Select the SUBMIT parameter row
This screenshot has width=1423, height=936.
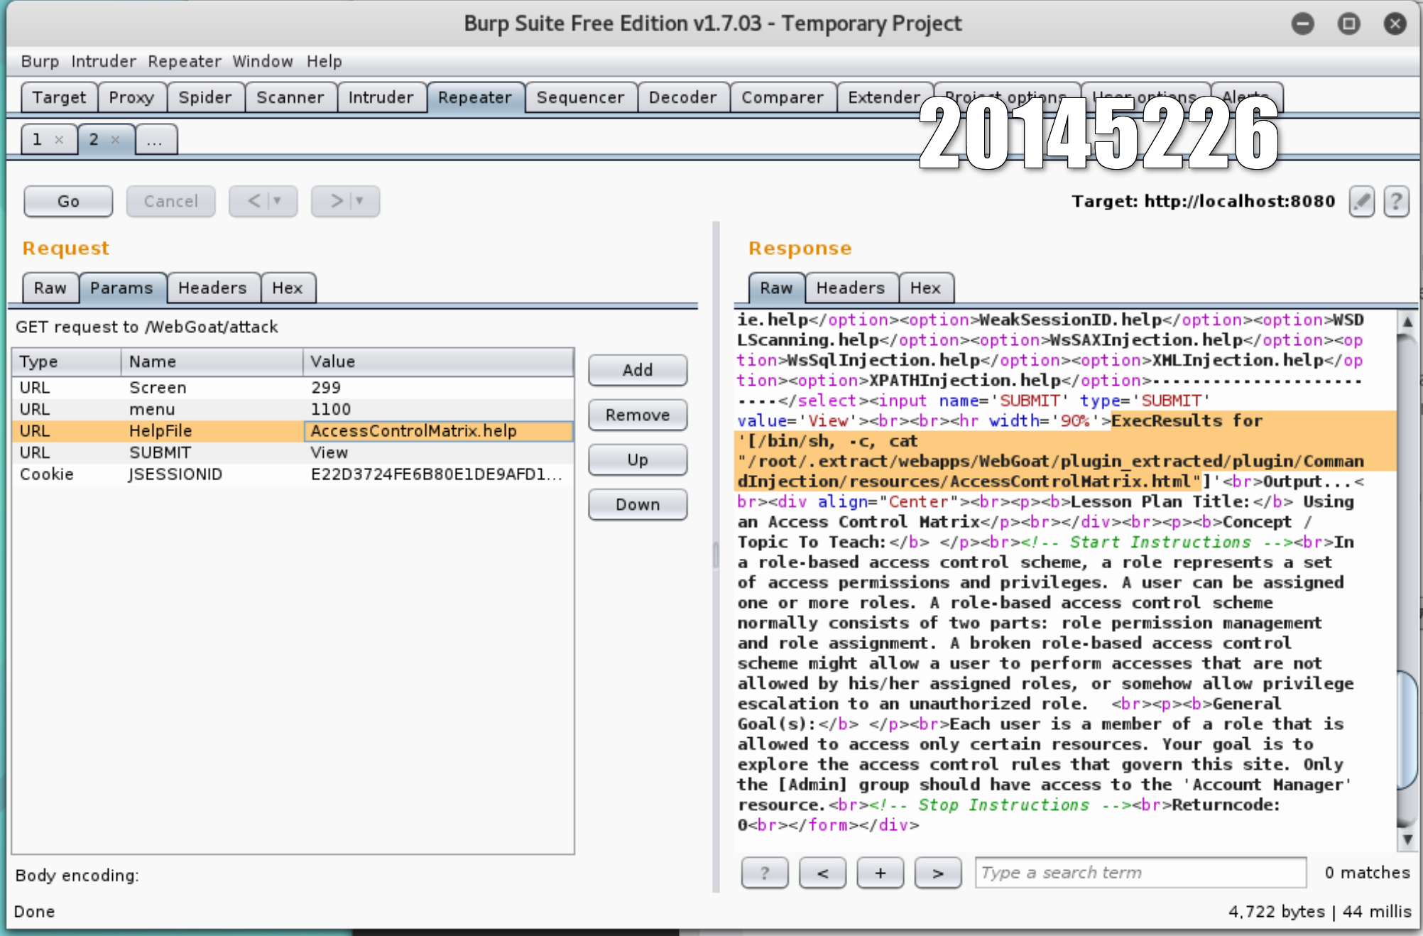coord(293,453)
